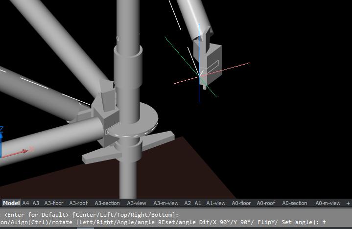Go to the A0-roof layout

click(266, 203)
